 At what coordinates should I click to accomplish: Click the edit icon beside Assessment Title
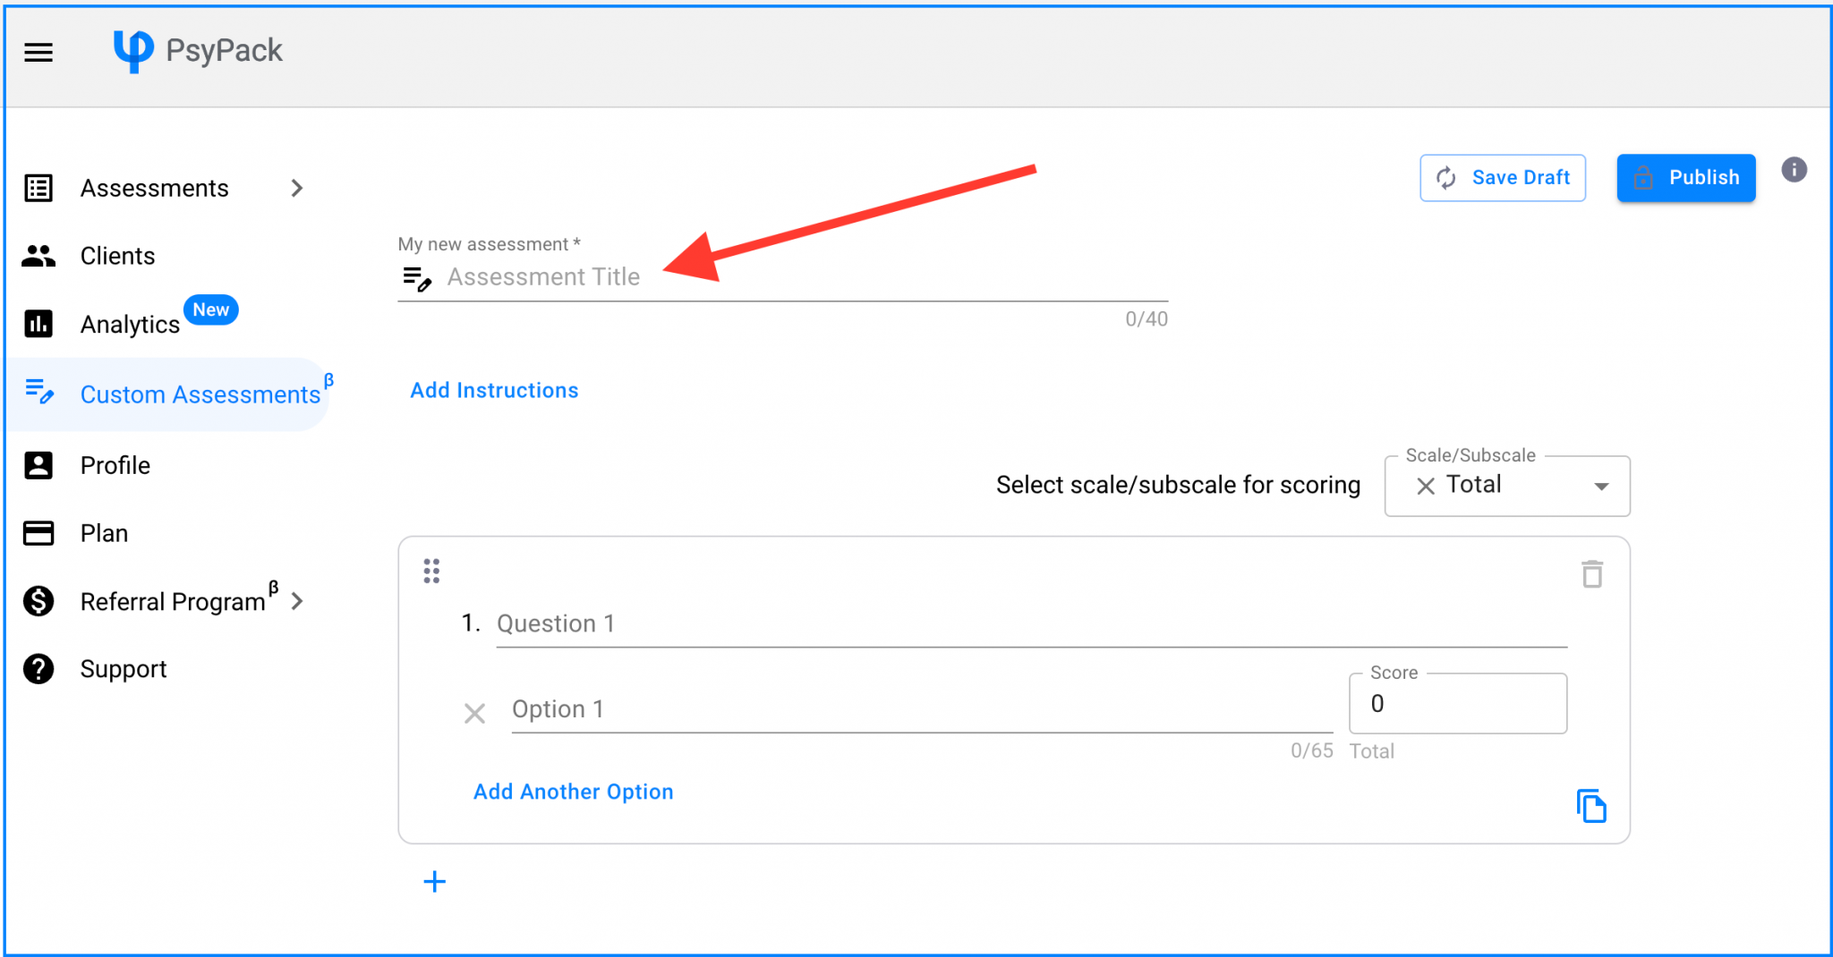click(417, 278)
